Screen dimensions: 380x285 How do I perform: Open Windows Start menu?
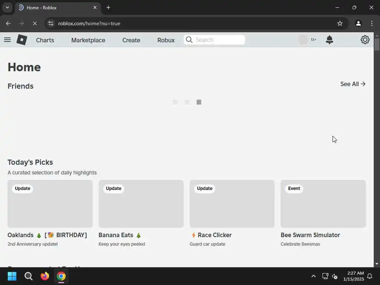click(x=12, y=276)
